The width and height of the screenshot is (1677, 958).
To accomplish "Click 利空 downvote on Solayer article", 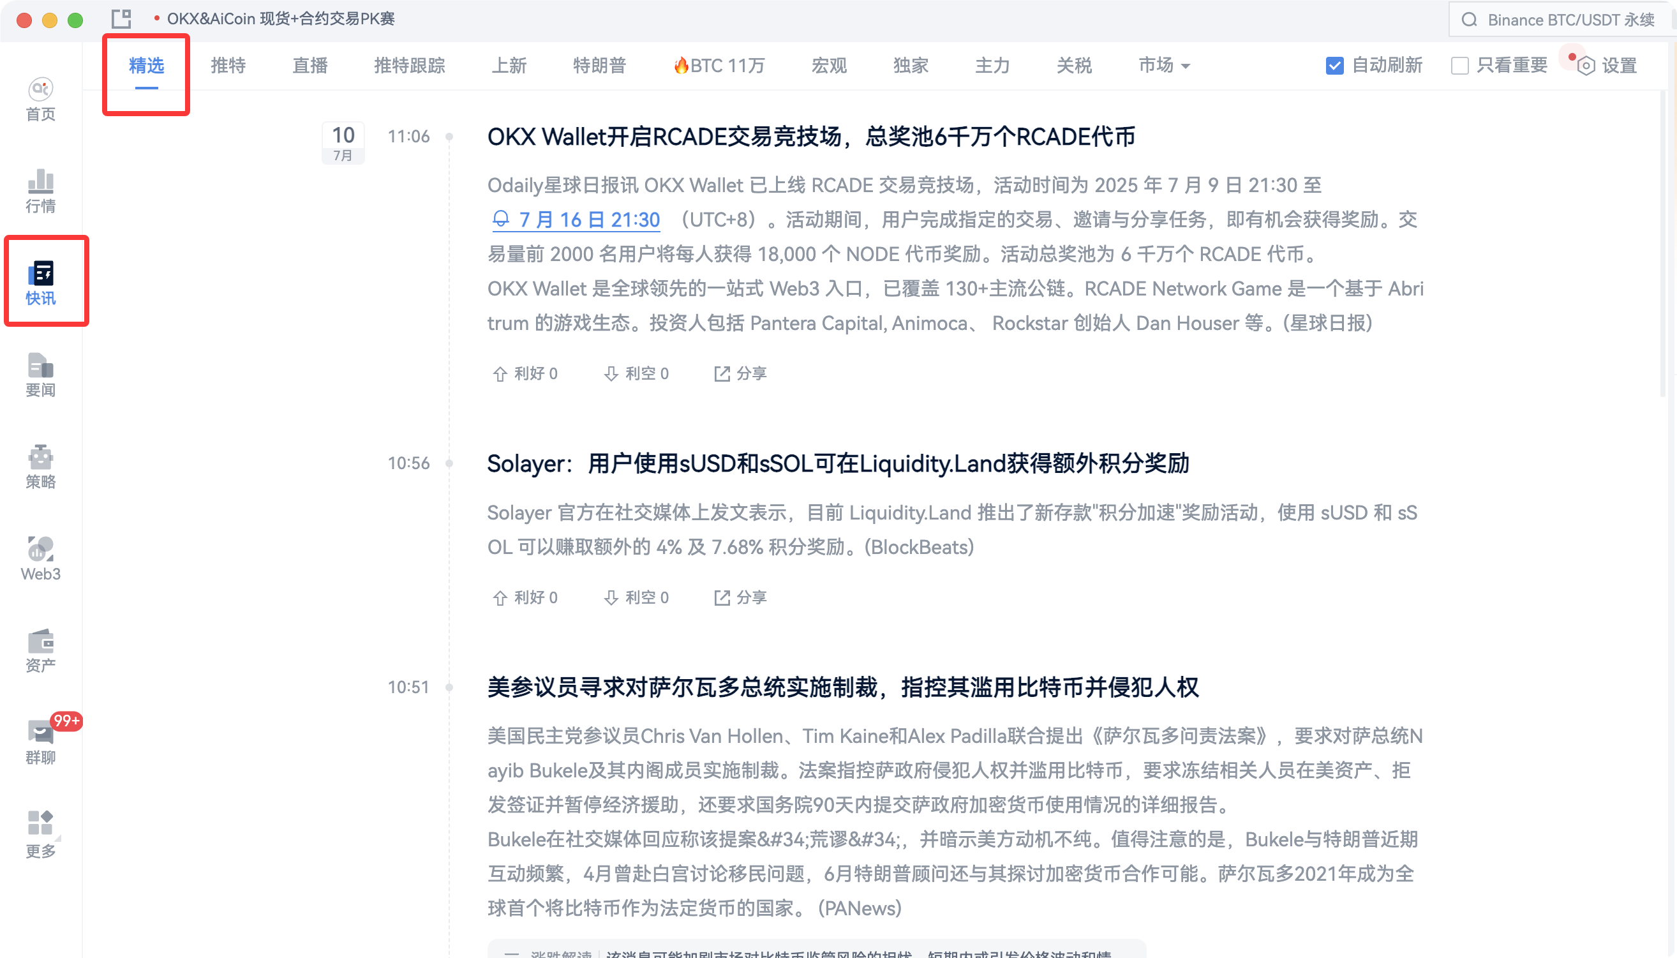I will point(636,597).
